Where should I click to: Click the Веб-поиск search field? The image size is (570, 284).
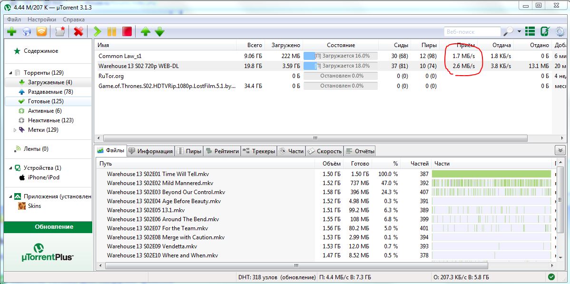472,32
